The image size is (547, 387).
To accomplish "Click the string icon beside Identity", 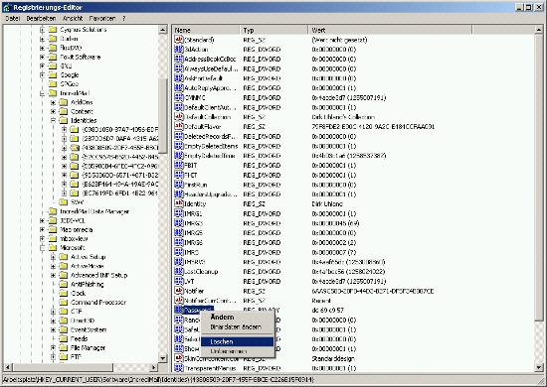I will point(179,204).
